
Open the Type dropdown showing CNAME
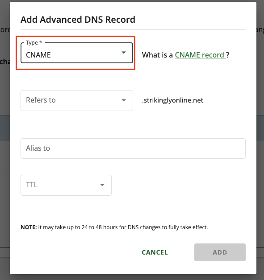(77, 53)
